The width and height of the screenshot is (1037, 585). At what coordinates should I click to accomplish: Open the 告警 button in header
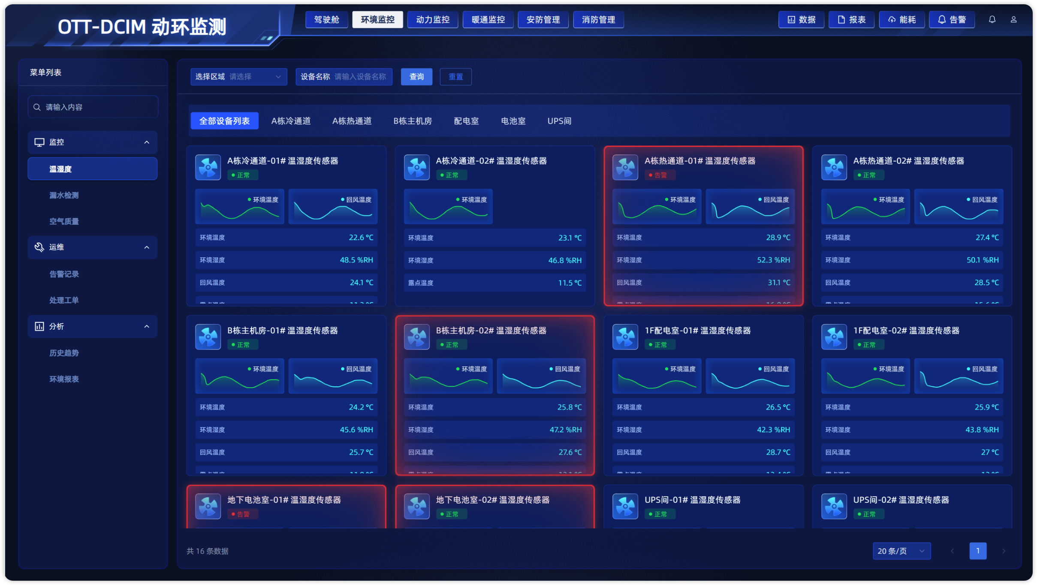[x=952, y=20]
